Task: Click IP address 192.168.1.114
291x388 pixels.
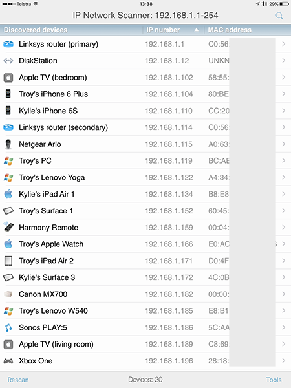Action: [x=169, y=127]
